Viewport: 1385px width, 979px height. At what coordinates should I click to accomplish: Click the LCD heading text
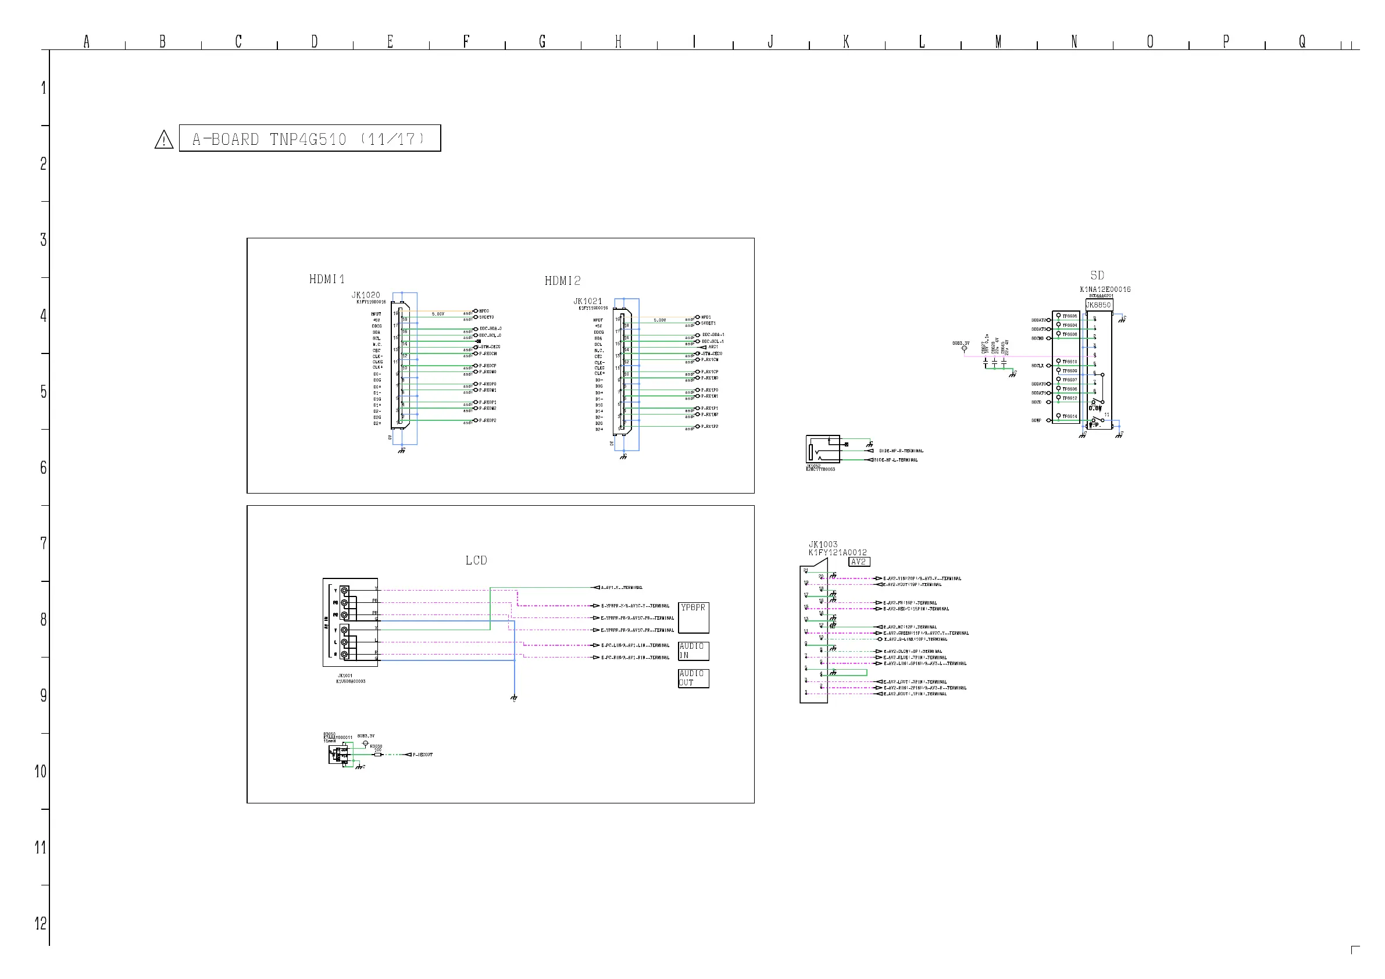[476, 560]
